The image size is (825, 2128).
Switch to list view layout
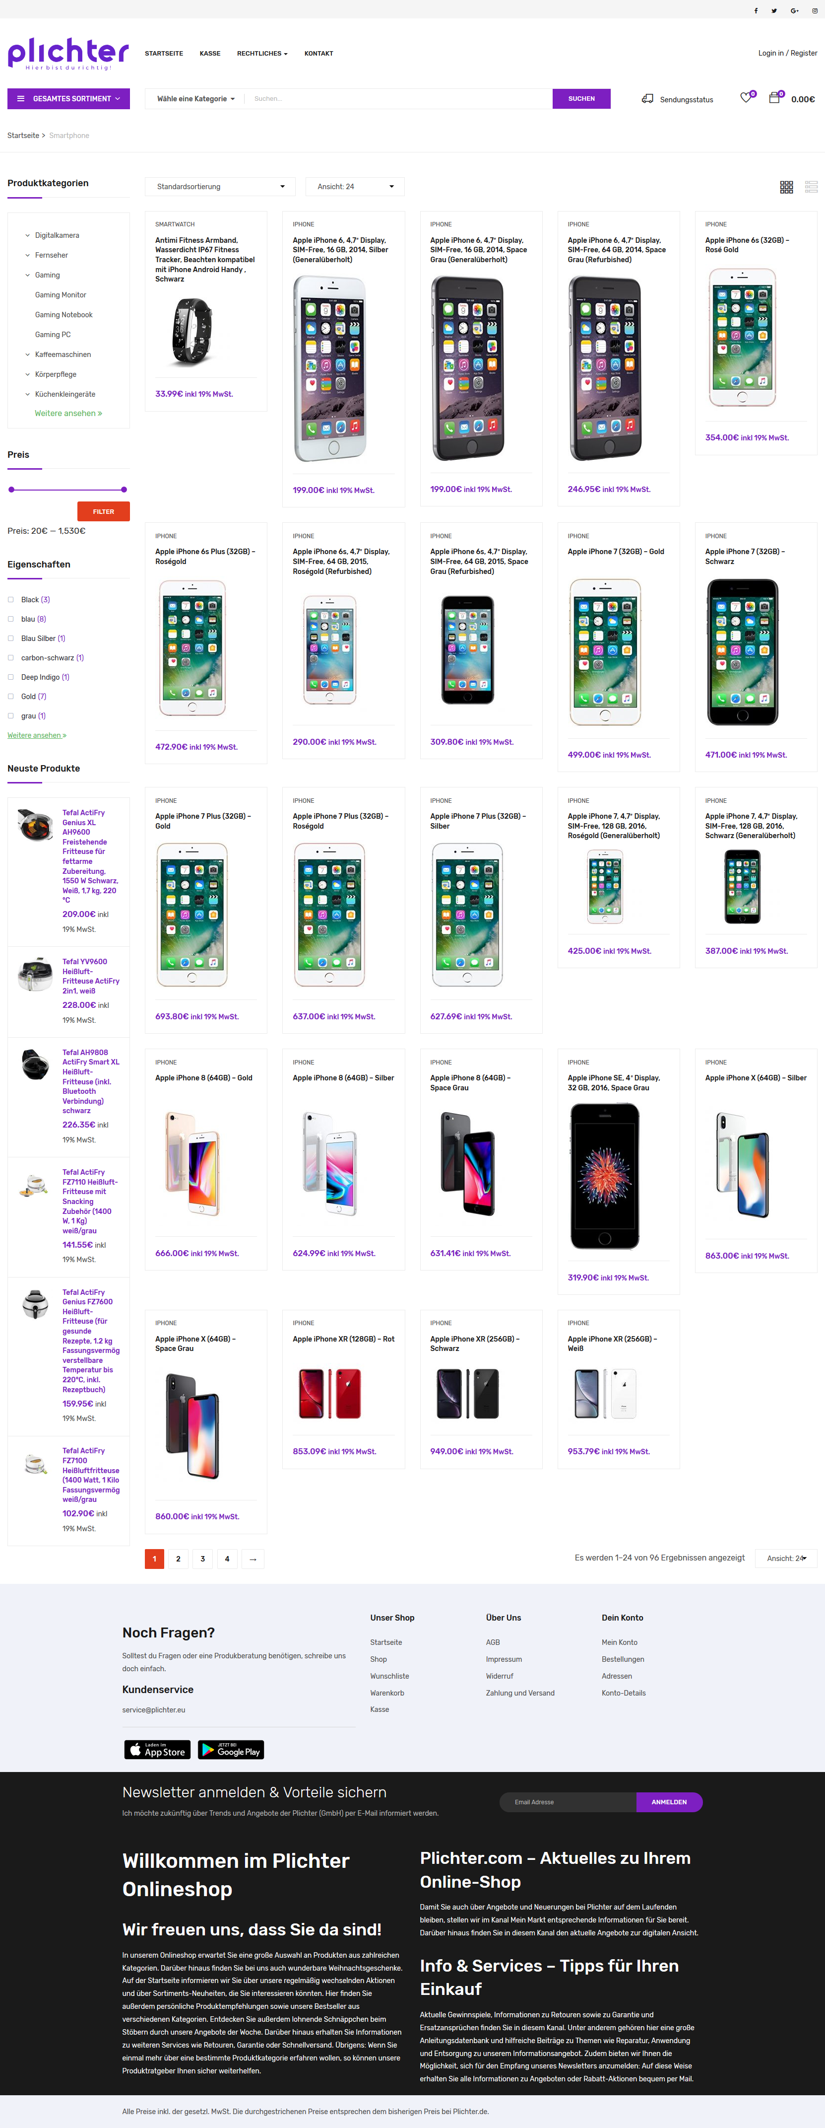click(811, 187)
